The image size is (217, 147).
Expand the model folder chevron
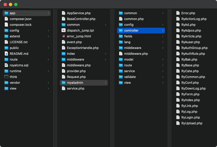tap(163, 59)
